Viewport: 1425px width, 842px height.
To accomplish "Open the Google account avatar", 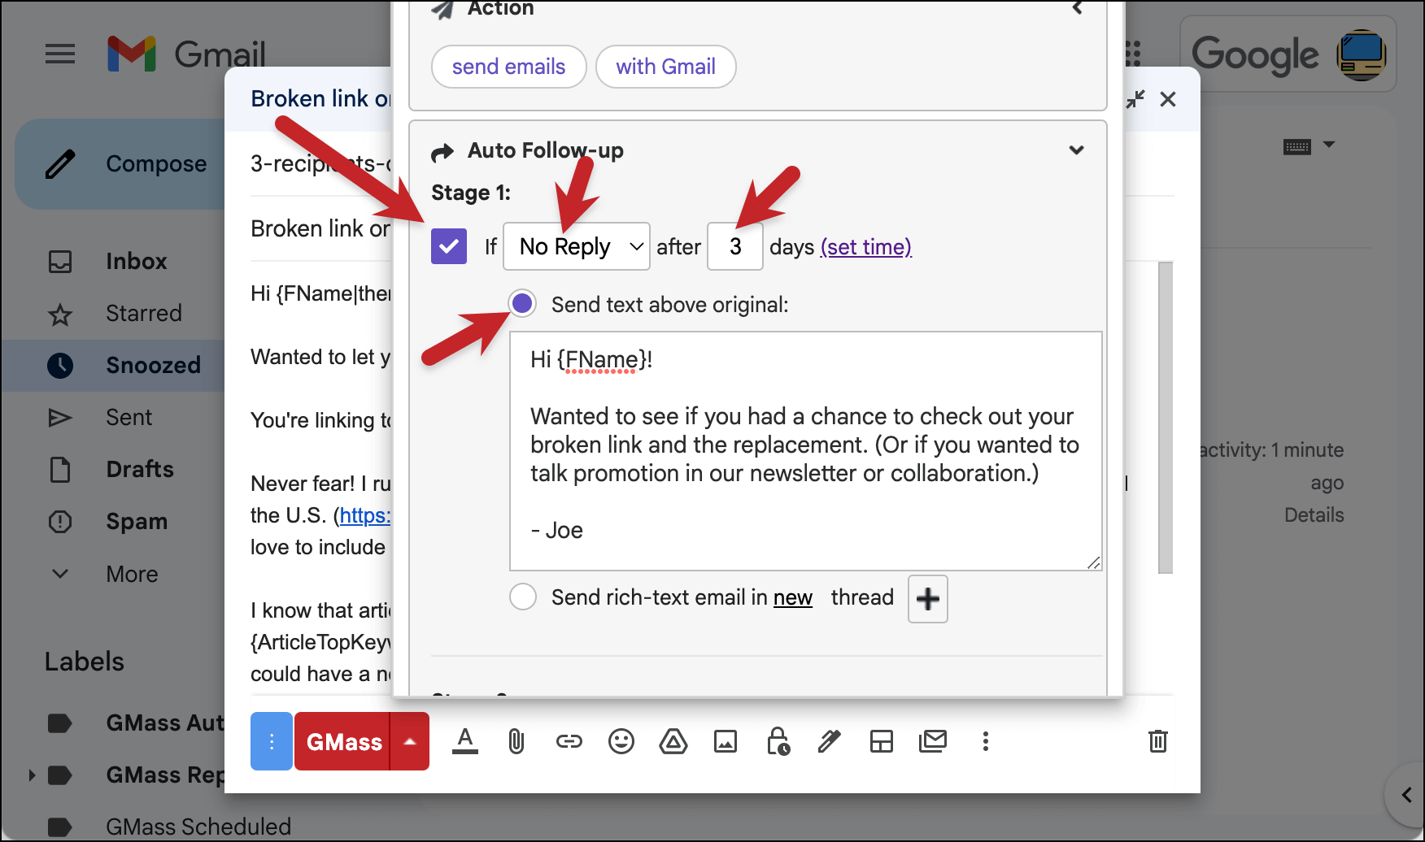I will (1361, 55).
